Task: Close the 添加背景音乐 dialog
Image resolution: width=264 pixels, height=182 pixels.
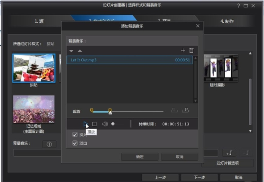Action: point(198,26)
